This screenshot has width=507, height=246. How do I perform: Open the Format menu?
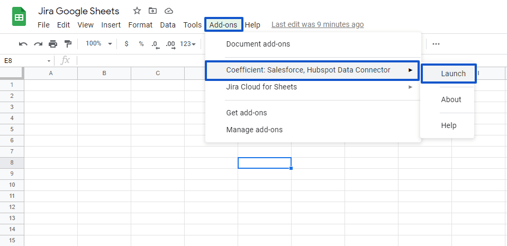(x=140, y=25)
